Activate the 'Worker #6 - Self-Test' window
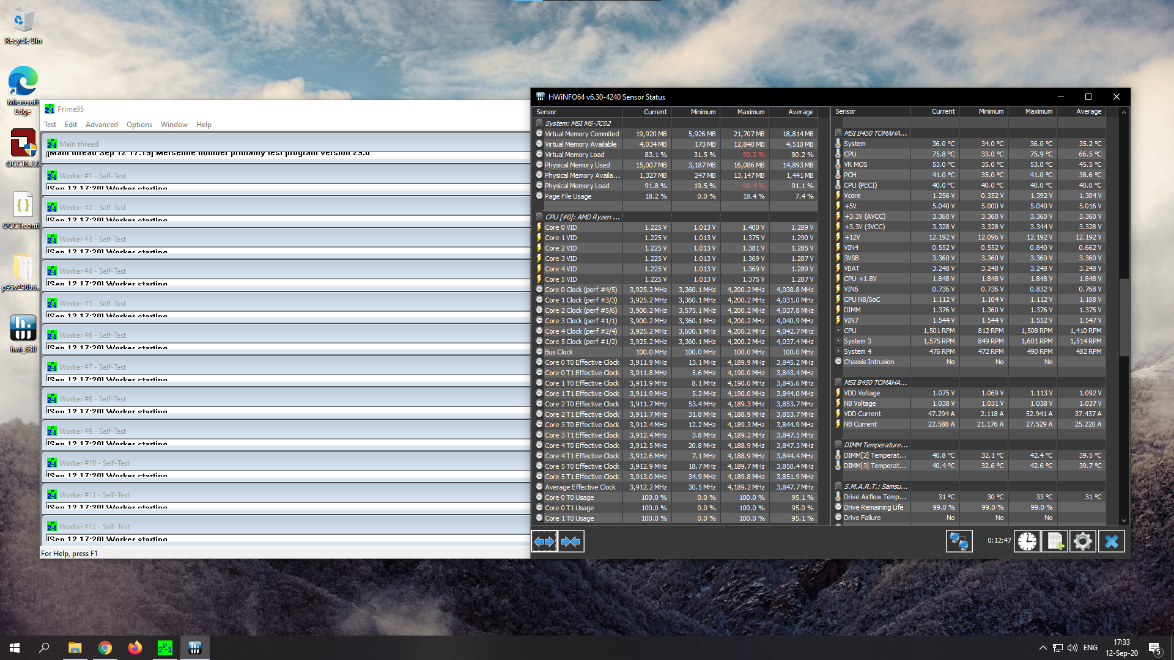This screenshot has width=1174, height=660. (x=286, y=335)
